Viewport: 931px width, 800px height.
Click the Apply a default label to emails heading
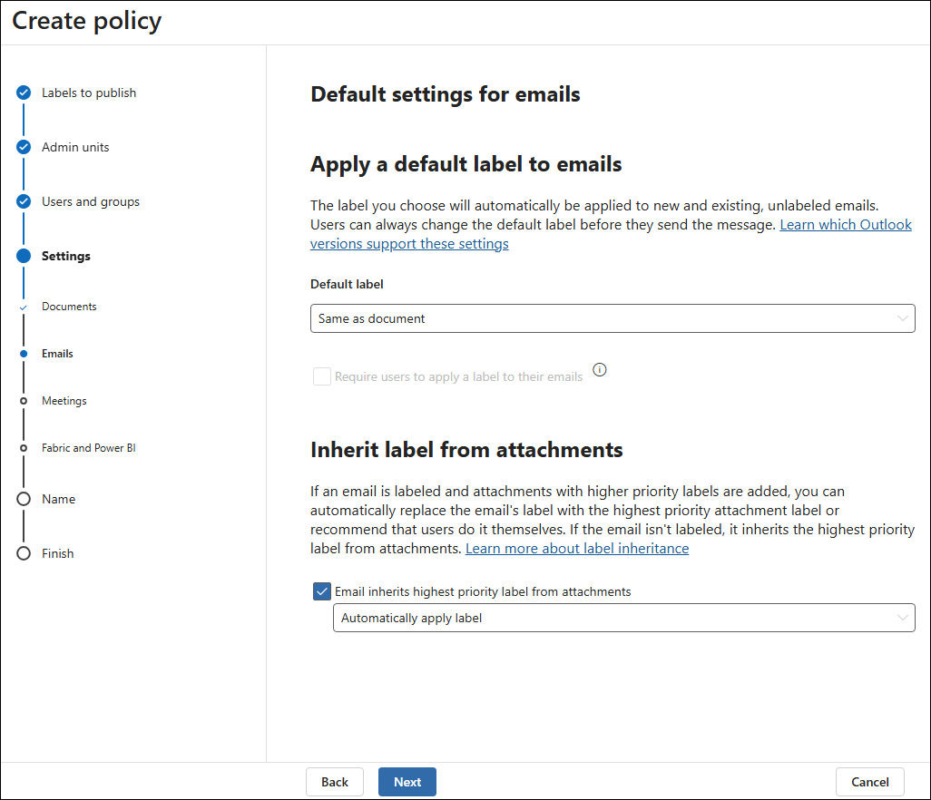click(466, 164)
